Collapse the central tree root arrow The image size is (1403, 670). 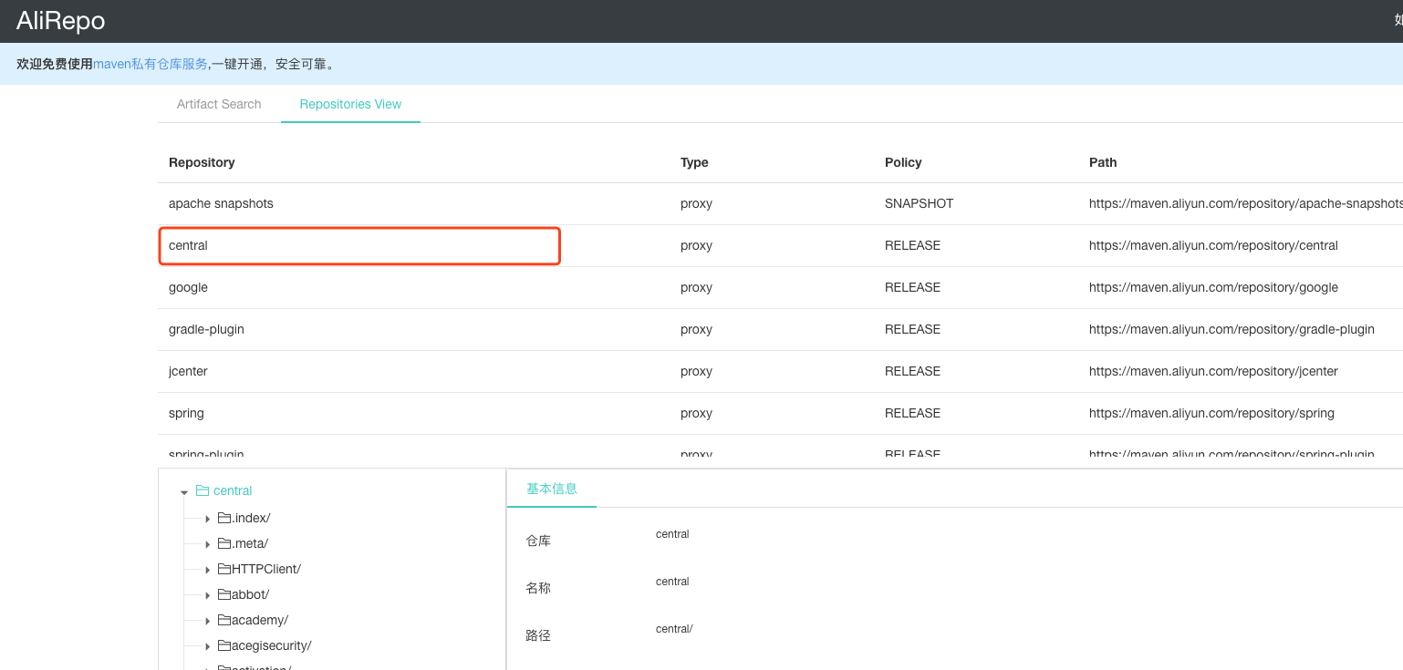(184, 492)
